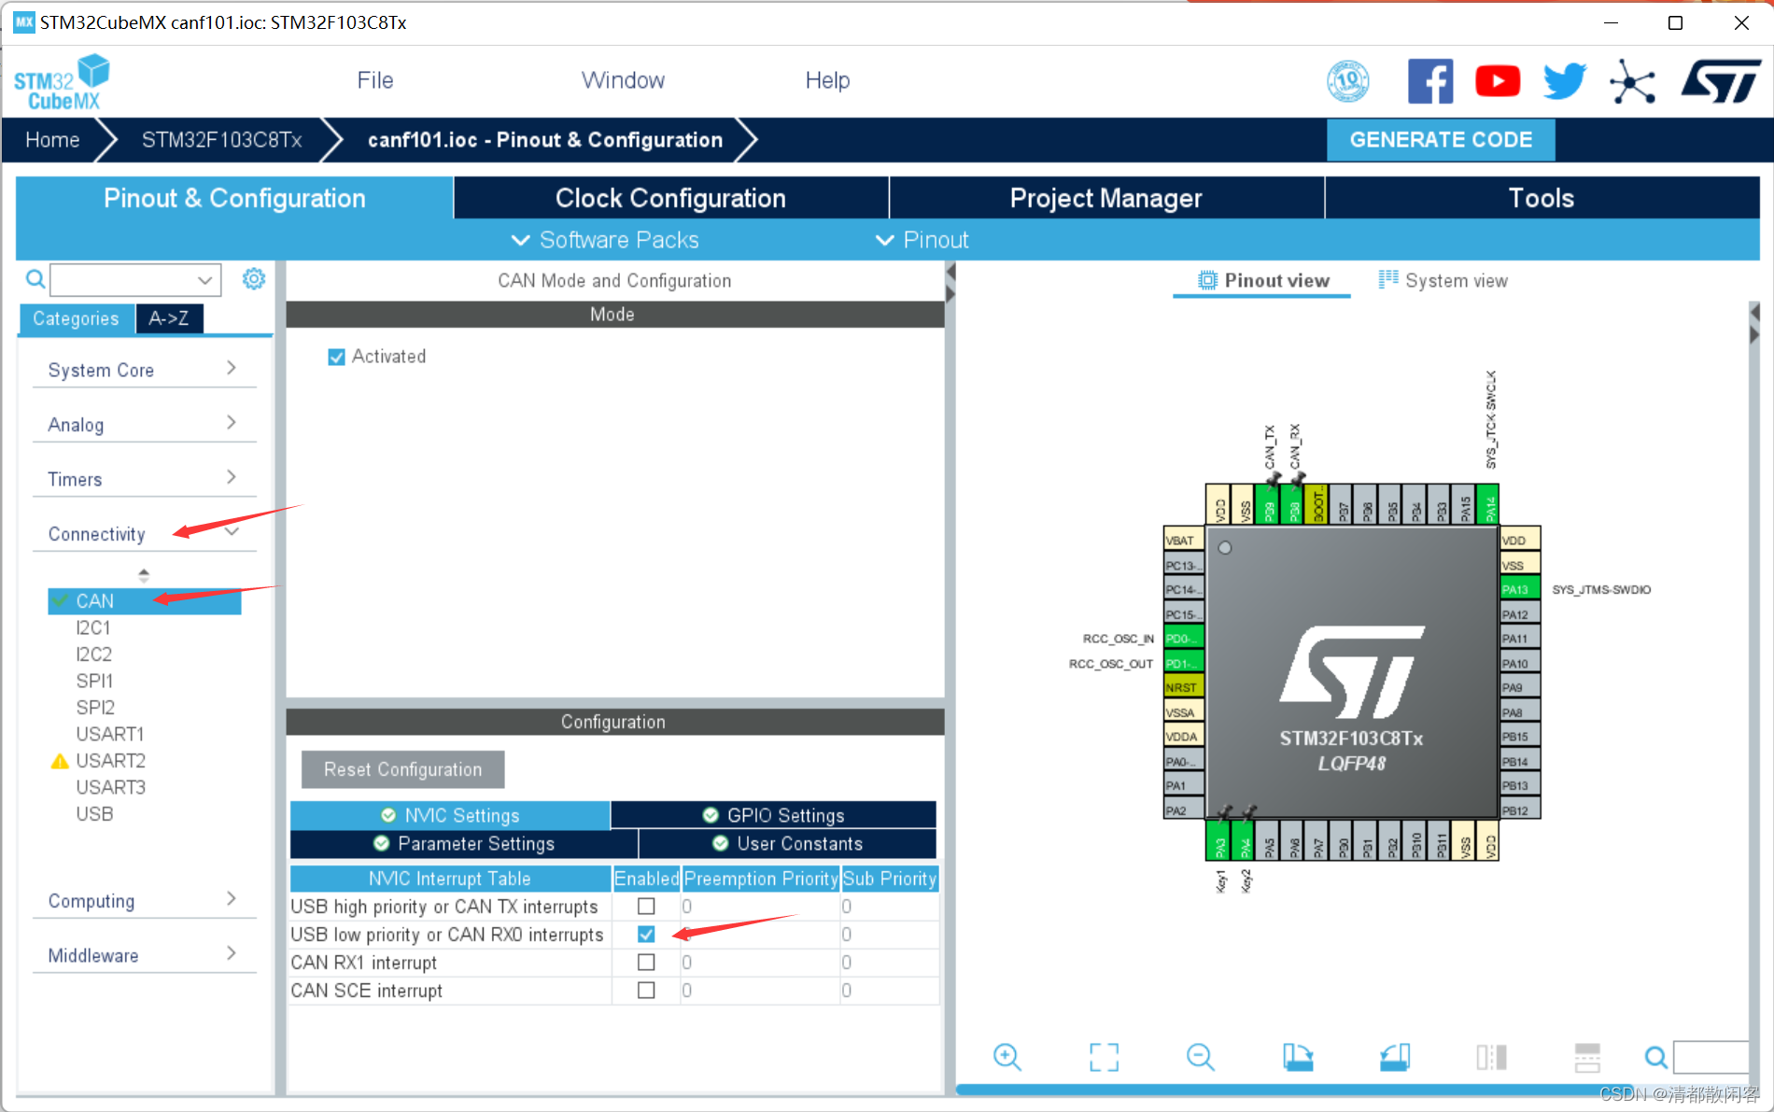1774x1112 pixels.
Task: Open the User Constants tab
Action: click(788, 843)
